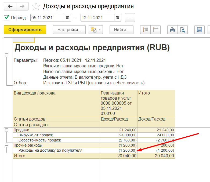Screen dimensions: 210x182
Task: Open Найти... search dialog
Action: point(121,30)
